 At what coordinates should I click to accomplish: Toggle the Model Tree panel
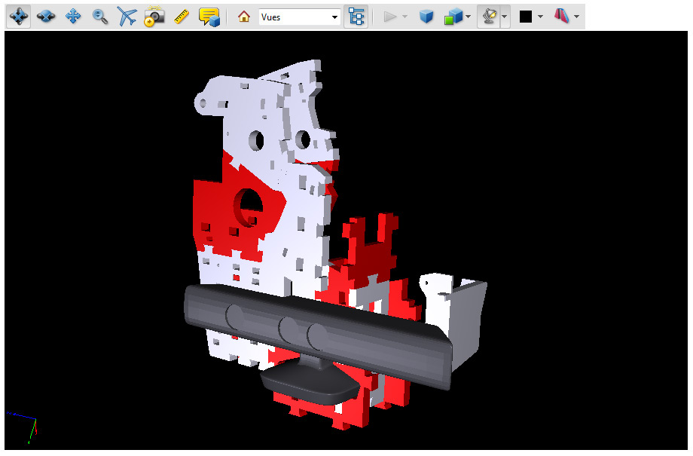click(356, 17)
